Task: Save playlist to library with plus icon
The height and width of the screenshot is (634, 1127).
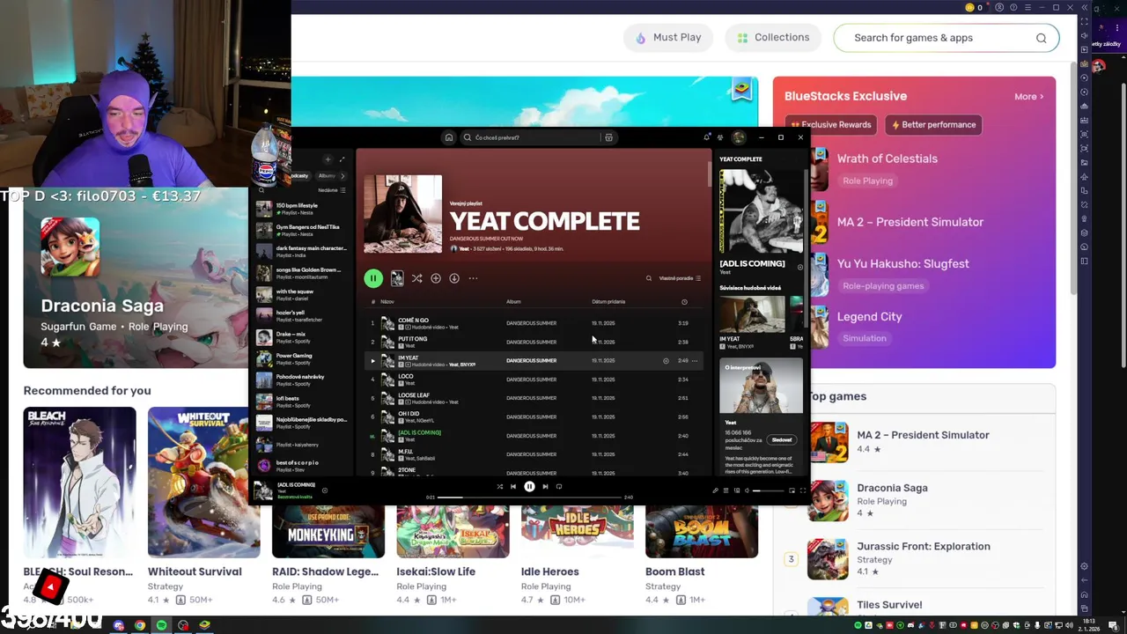Action: tap(435, 278)
